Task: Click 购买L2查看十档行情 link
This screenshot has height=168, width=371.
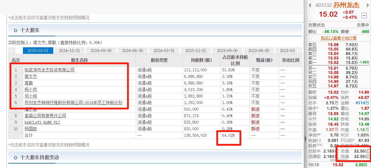Action: point(339,38)
